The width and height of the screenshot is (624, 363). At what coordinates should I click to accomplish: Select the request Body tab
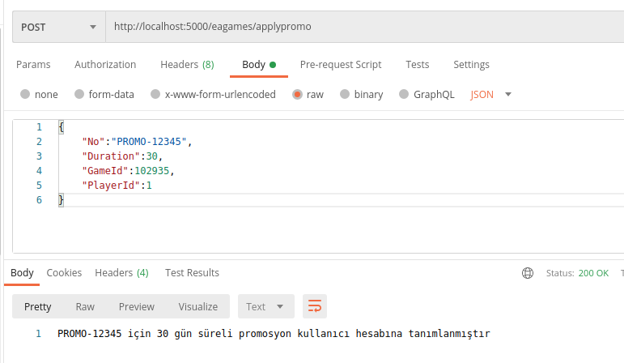(x=259, y=65)
